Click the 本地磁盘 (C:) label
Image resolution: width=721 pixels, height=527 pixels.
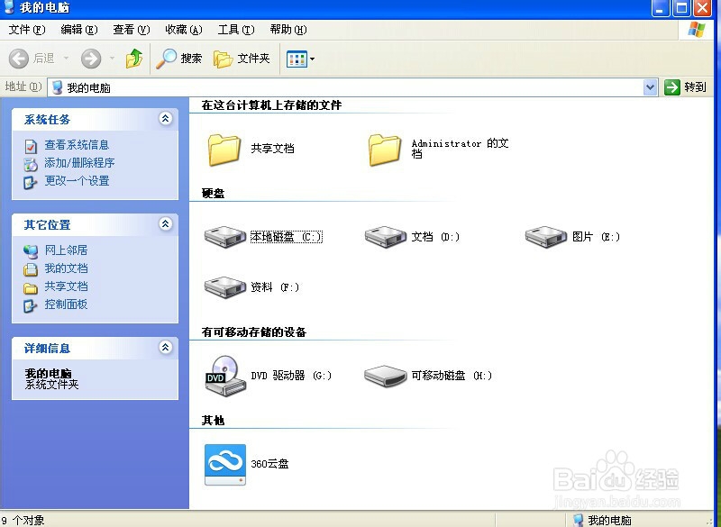286,237
